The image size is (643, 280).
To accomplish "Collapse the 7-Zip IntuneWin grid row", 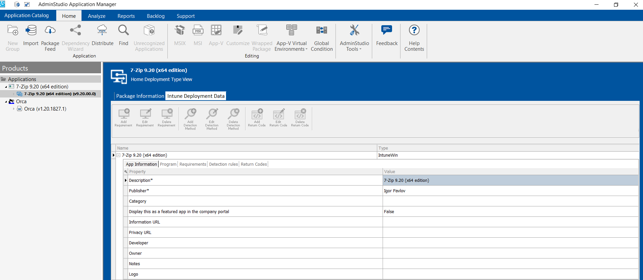I will (119, 155).
